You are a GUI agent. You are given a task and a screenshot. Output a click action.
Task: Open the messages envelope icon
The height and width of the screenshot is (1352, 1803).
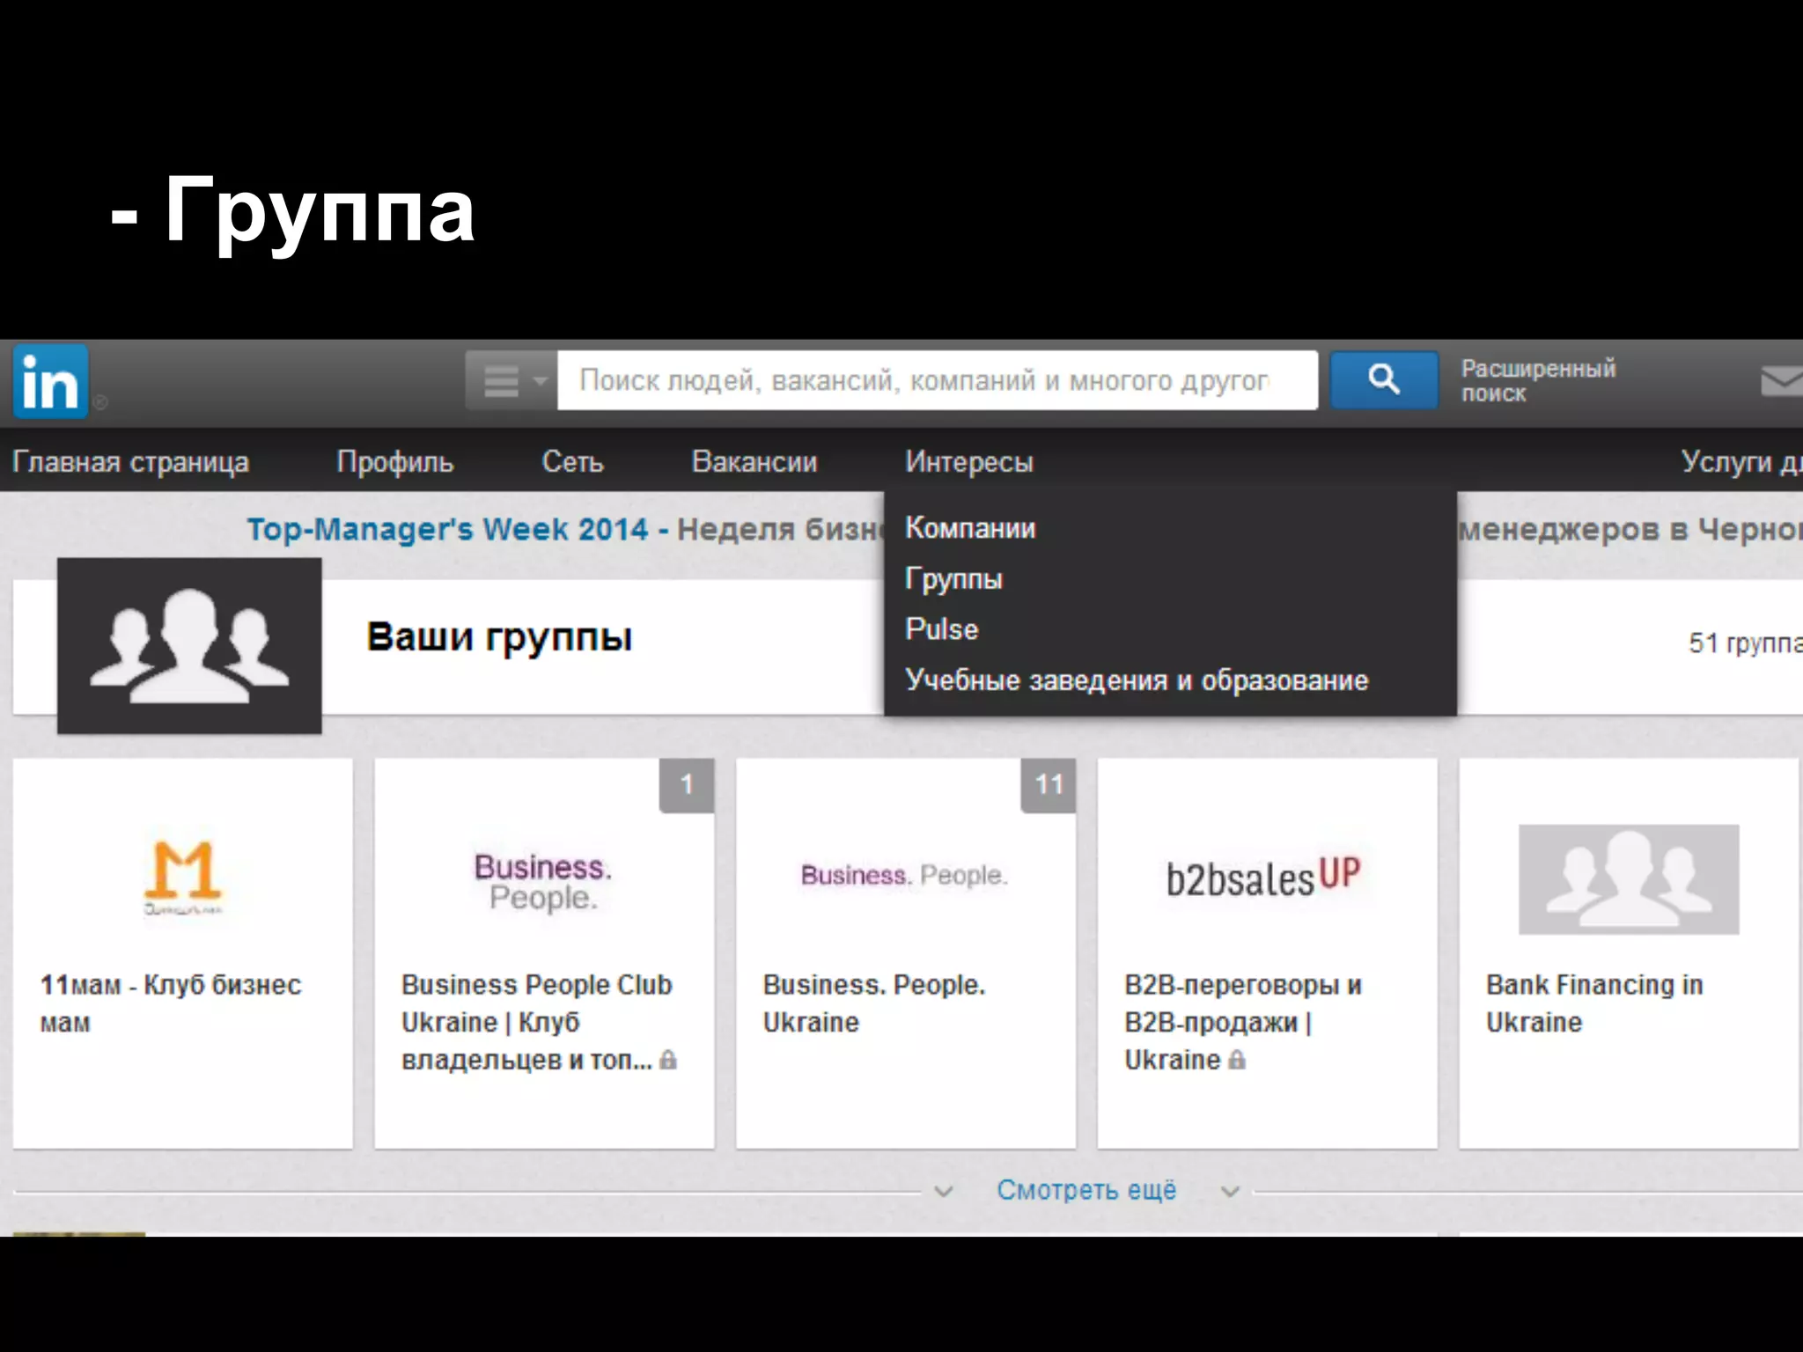1781,381
